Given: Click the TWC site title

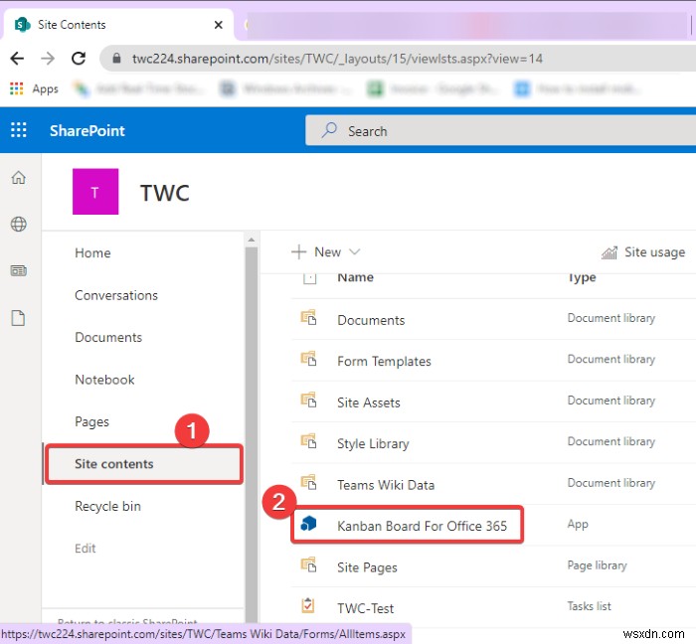Looking at the screenshot, I should coord(165,193).
